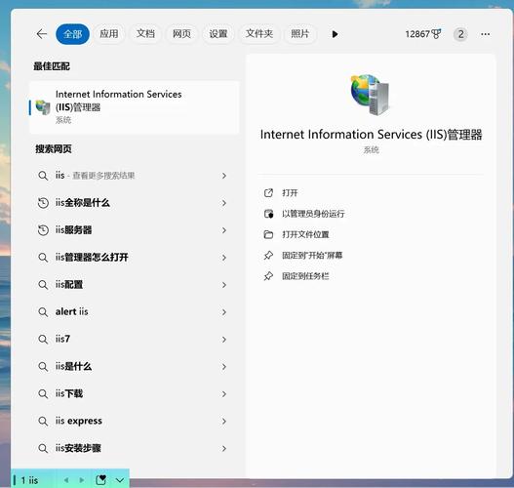The image size is (514, 488).
Task: Open IIS管理器 best match result
Action: tap(135, 107)
